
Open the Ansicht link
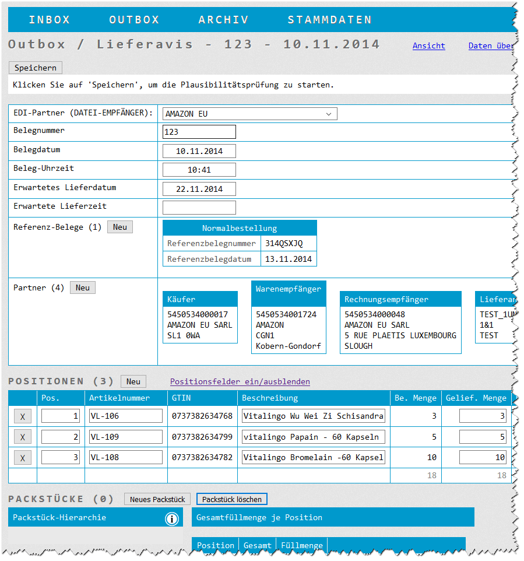428,46
